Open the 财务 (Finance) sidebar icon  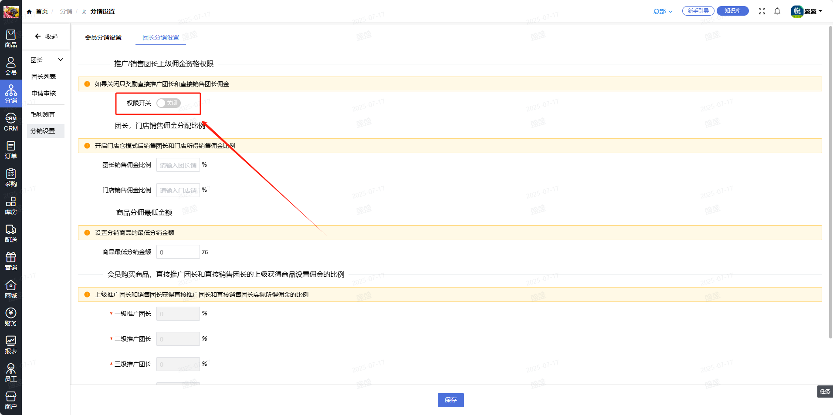pos(11,317)
